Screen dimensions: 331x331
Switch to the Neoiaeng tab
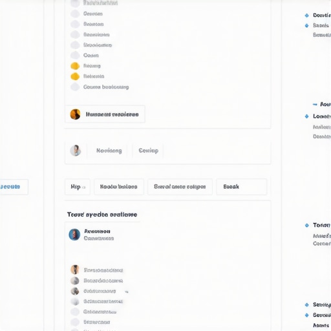pos(109,151)
